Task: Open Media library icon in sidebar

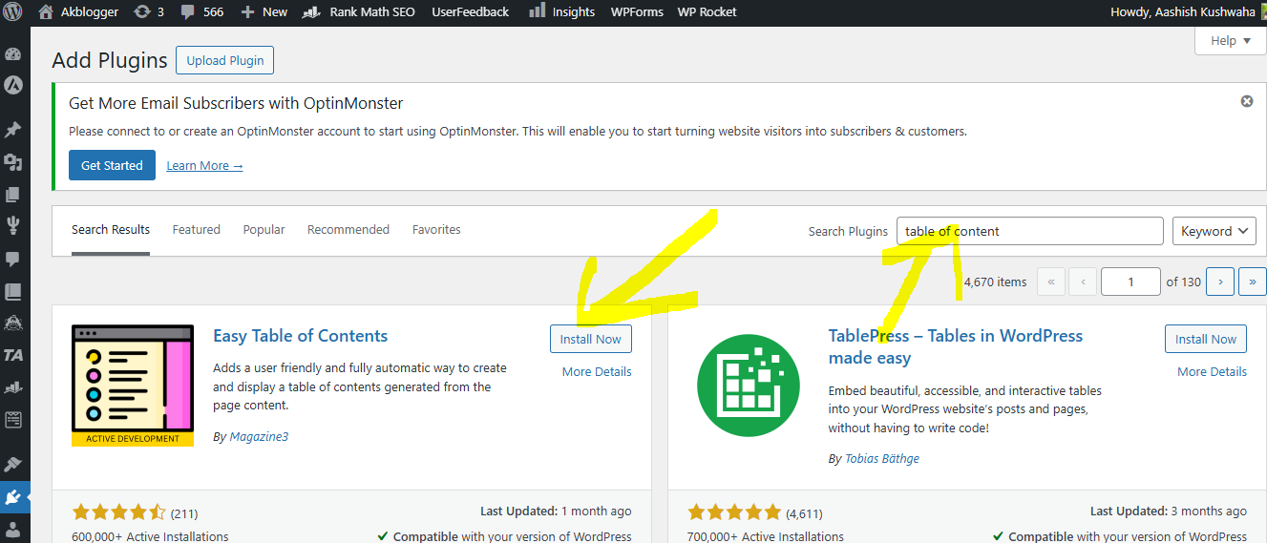Action: 13,161
